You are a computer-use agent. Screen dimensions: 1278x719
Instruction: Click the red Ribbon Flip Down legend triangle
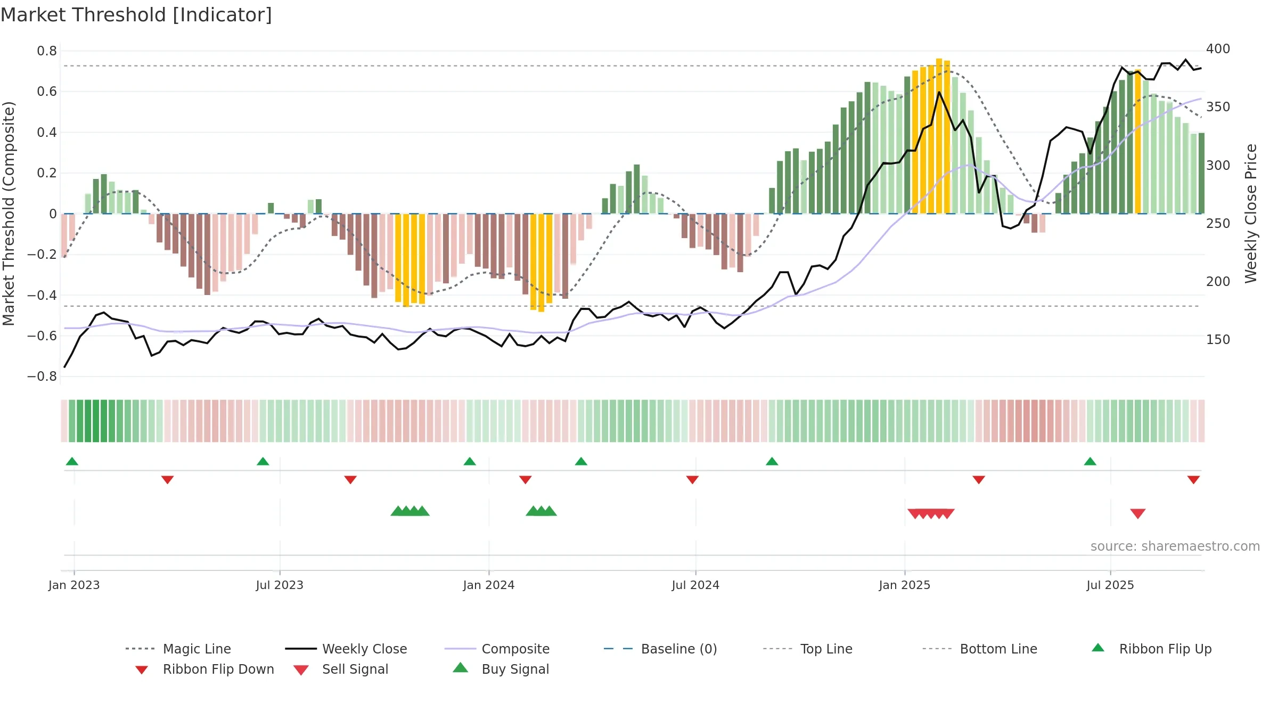142,670
